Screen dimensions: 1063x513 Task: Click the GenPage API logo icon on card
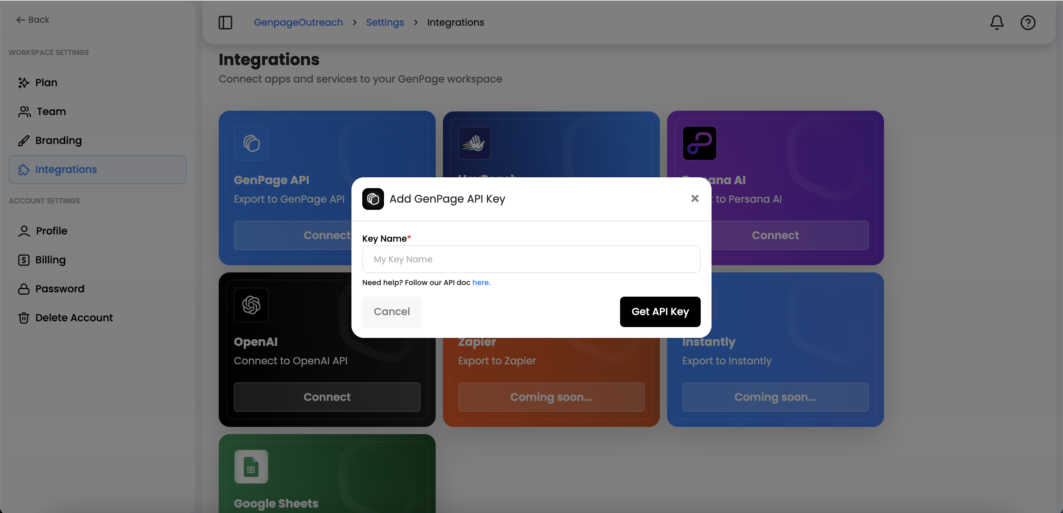click(x=251, y=143)
